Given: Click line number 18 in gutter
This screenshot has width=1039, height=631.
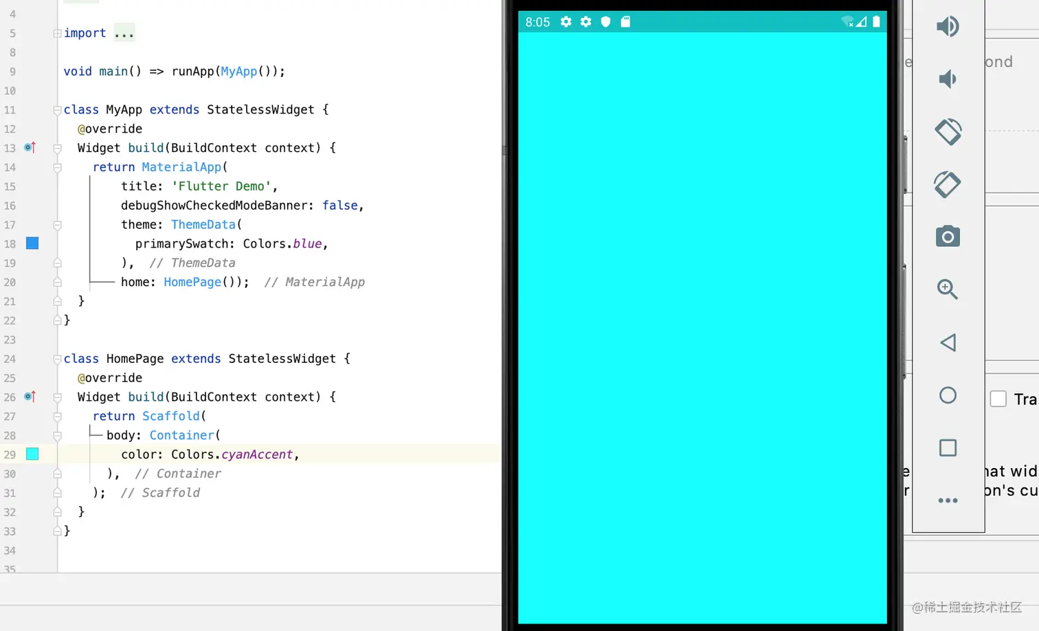Looking at the screenshot, I should click(x=10, y=244).
